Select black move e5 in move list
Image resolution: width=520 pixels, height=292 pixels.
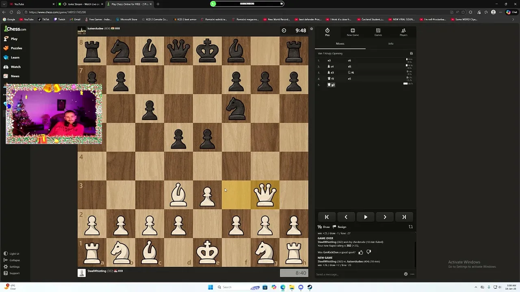(x=349, y=79)
